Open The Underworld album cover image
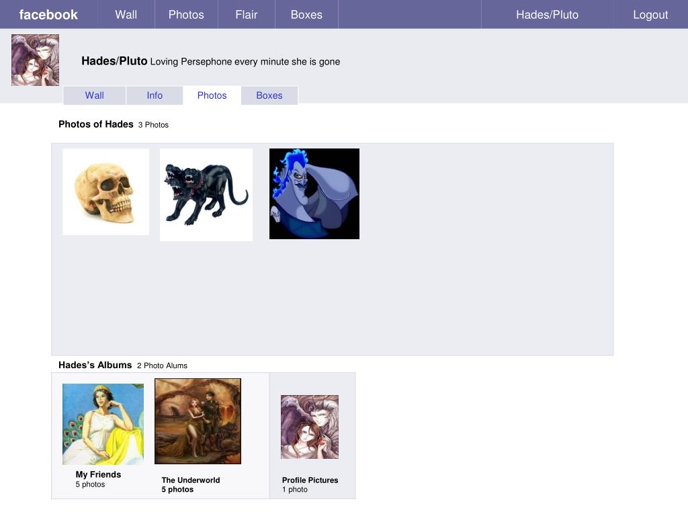 (x=198, y=421)
